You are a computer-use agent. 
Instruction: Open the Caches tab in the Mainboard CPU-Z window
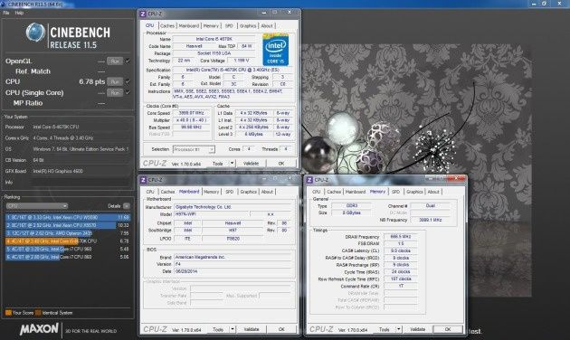pyautogui.click(x=167, y=192)
